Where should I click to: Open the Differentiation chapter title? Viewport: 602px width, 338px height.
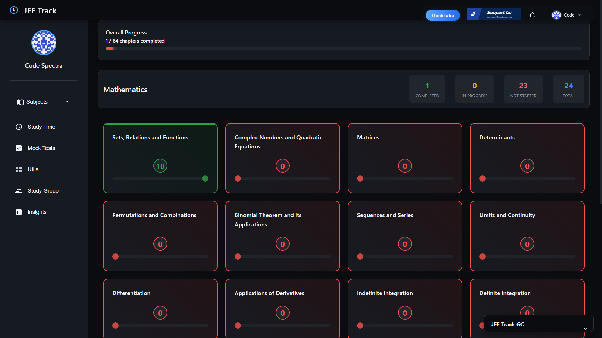[x=131, y=293]
